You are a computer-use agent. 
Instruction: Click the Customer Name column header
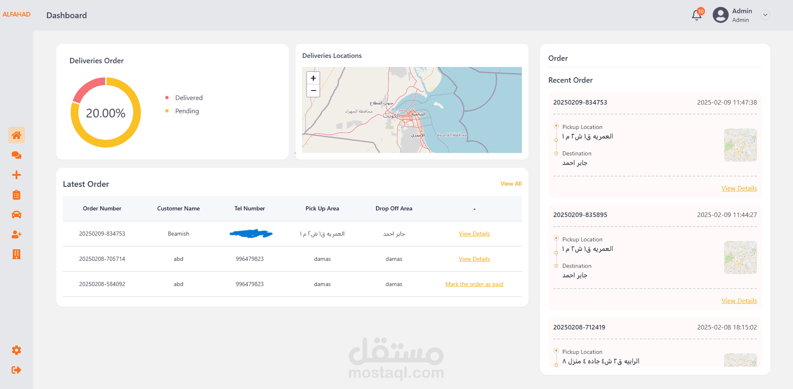click(178, 208)
